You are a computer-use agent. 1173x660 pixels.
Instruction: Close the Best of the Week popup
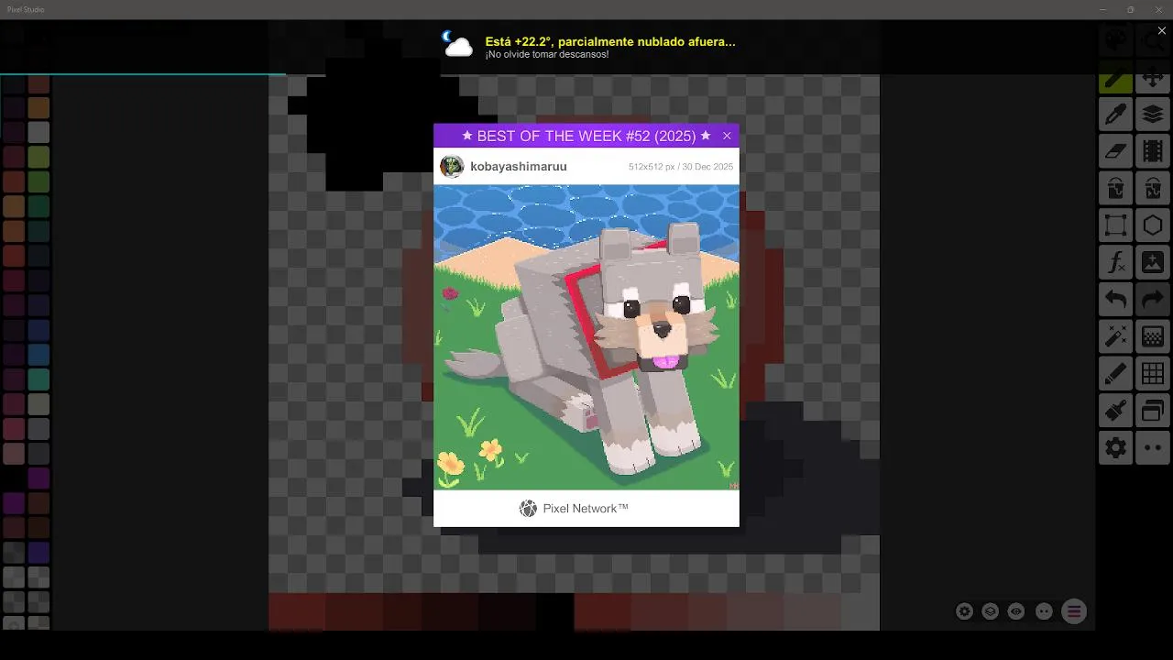pyautogui.click(x=727, y=136)
